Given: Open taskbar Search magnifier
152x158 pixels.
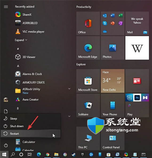Looking at the screenshot, I should coord(13,154).
